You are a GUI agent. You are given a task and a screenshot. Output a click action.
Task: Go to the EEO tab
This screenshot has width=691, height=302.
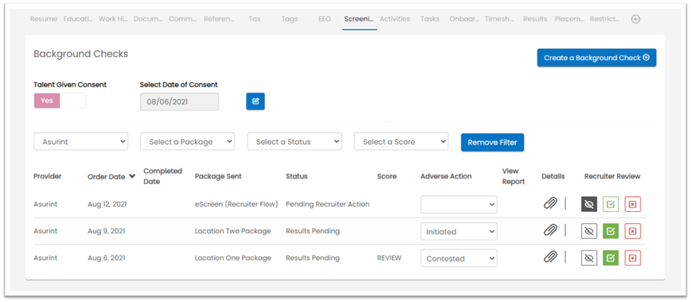pos(324,19)
